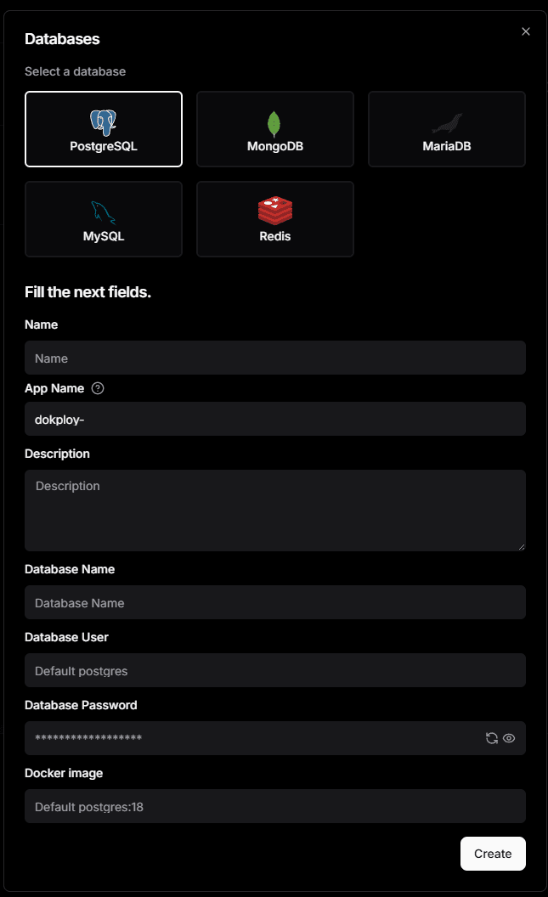Click the MariaDB seal icon
The width and height of the screenshot is (548, 897).
coord(446,124)
